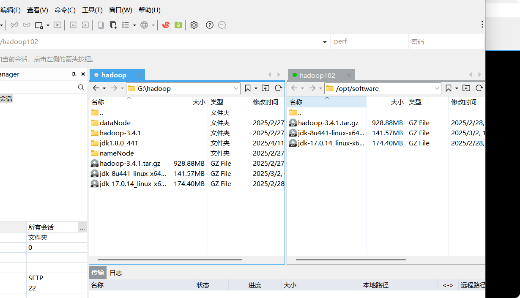Refresh the /opt/software remote pane
The width and height of the screenshot is (520, 298).
point(479,88)
